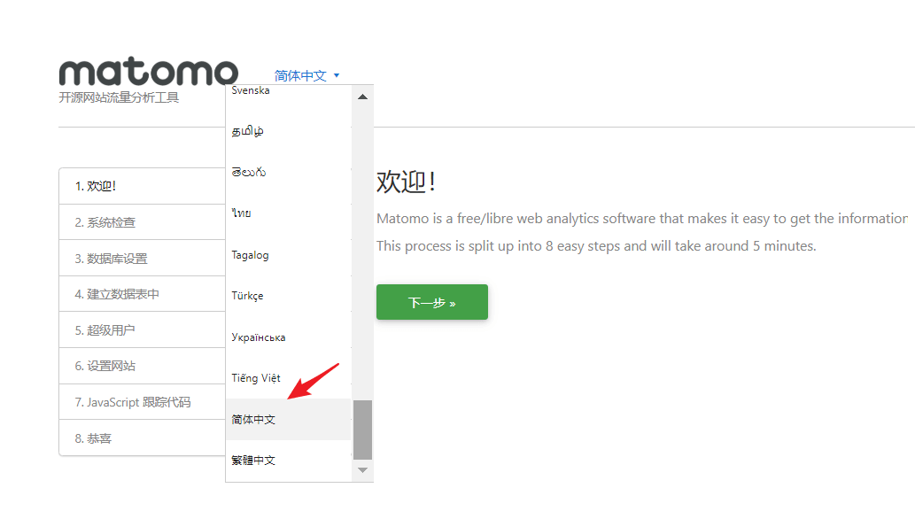Choose 繁體中文 from the list
The height and width of the screenshot is (519, 915).
253,461
